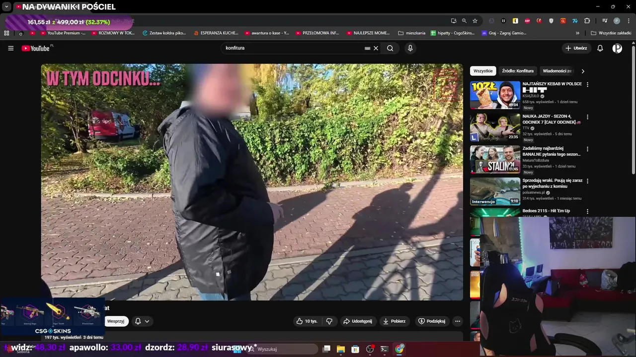Like the video with 10 tys.
636x357 pixels.
pyautogui.click(x=307, y=321)
